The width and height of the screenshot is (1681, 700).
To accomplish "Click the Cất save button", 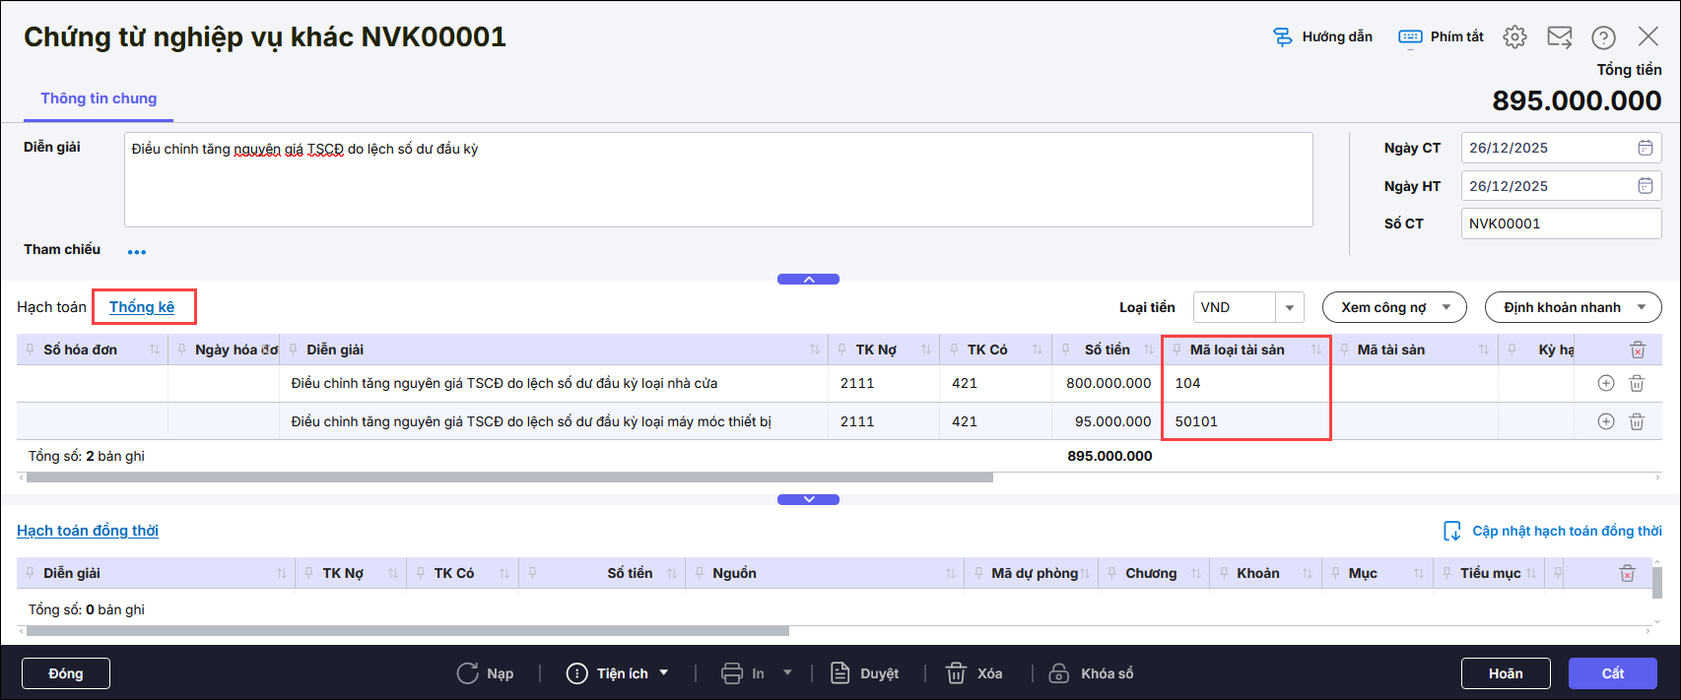I will (x=1612, y=673).
